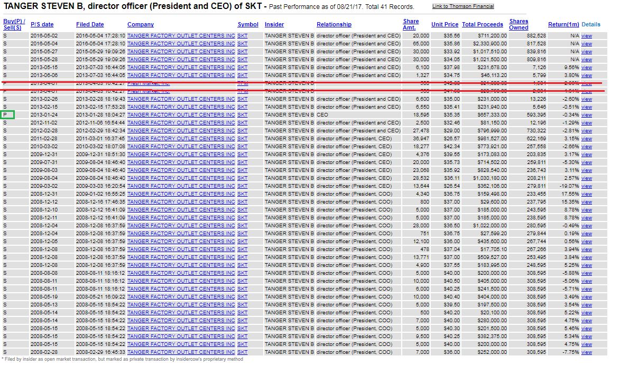
Task: Click the Details column heading text
Action: tap(591, 24)
